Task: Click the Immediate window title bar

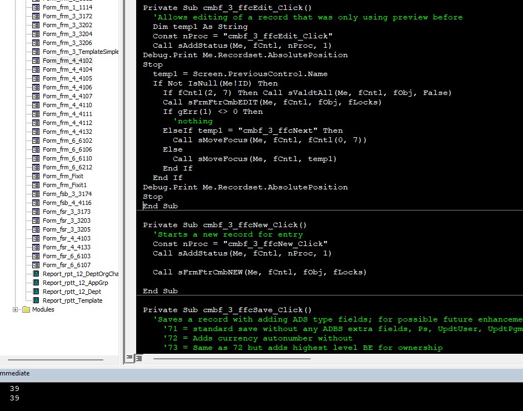Action: 261,373
